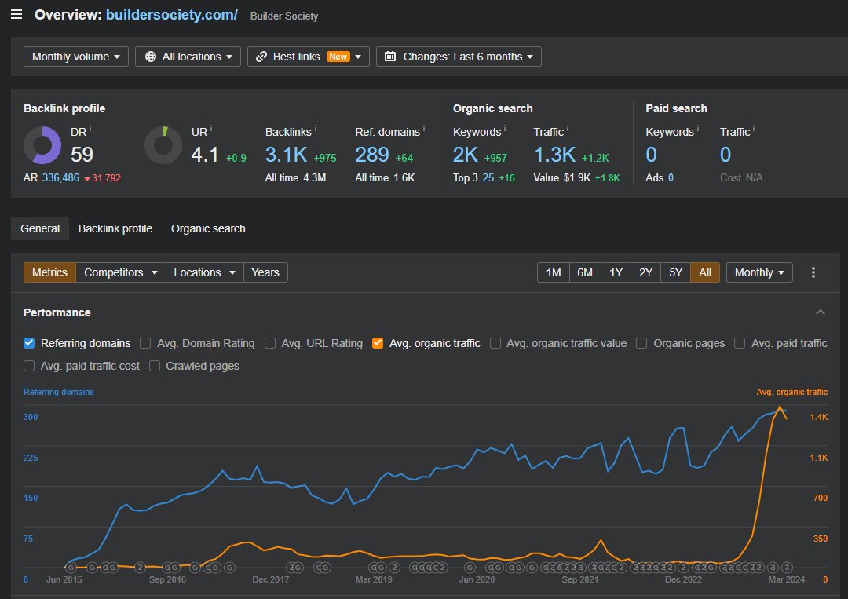This screenshot has height=599, width=848.
Task: Enable the Avg. URL Rating checkbox
Action: coord(270,343)
